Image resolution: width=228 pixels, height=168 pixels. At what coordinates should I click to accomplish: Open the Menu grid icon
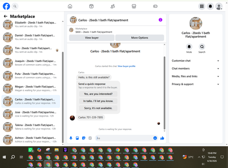(x=202, y=6)
